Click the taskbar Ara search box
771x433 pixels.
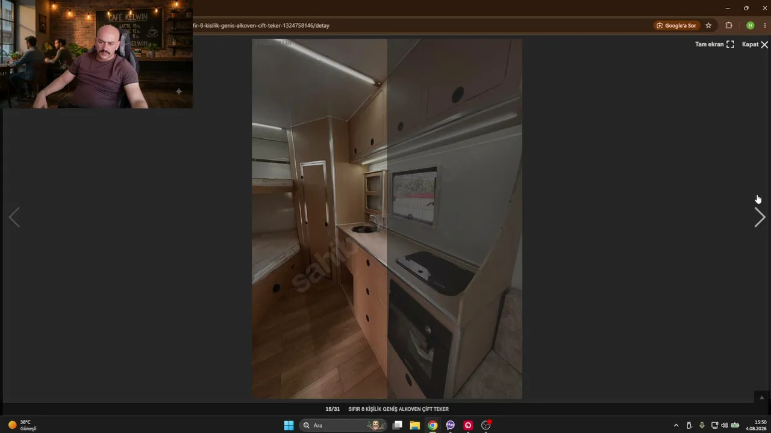tap(342, 425)
